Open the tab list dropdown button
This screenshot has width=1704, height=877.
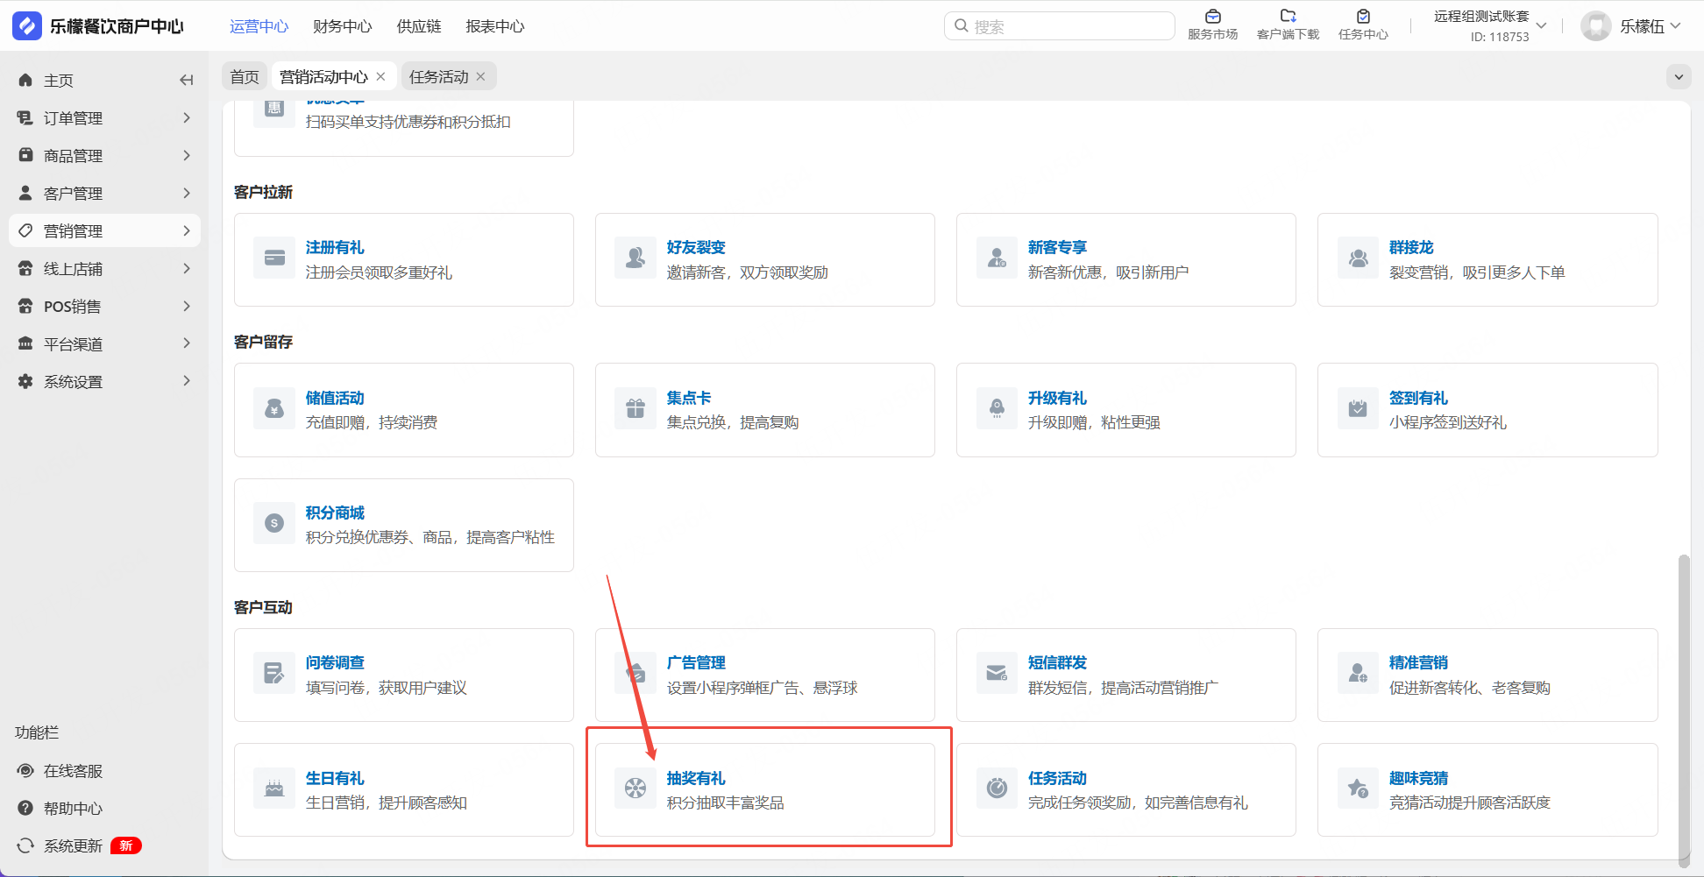pyautogui.click(x=1678, y=77)
